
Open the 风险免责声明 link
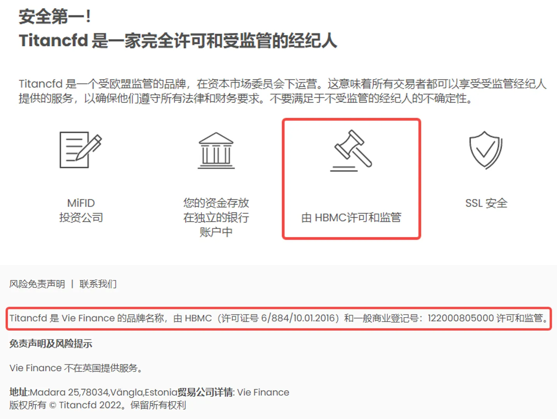[x=37, y=284]
